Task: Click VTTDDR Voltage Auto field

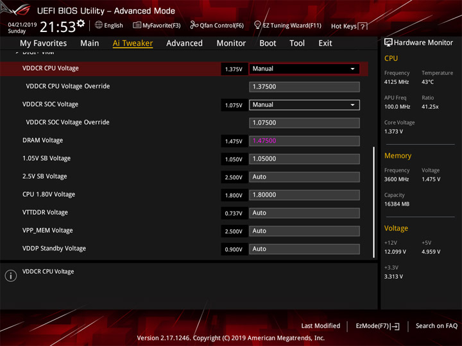Action: tap(304, 213)
